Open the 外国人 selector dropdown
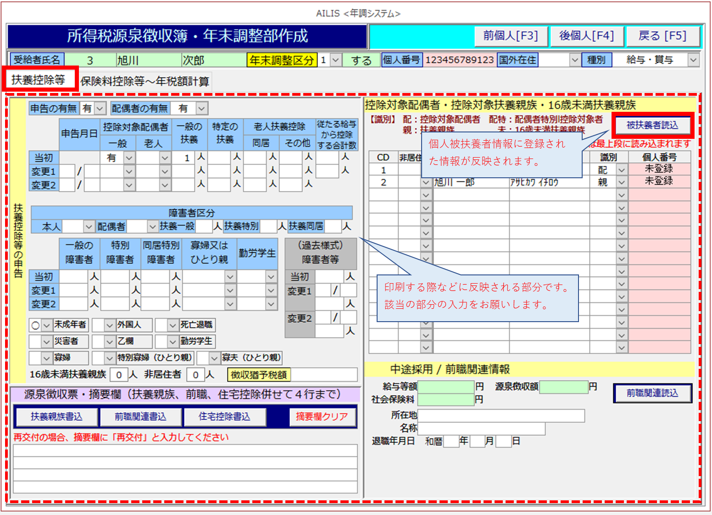 point(110,325)
